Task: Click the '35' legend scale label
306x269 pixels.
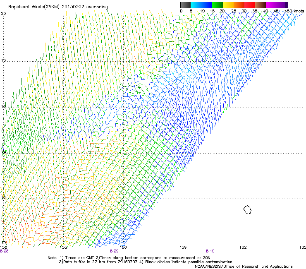Action: [x=255, y=11]
